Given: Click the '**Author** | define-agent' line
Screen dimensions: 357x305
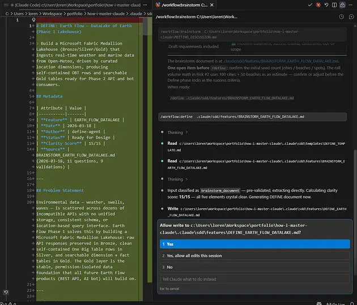Looking at the screenshot, I should pos(71,132).
